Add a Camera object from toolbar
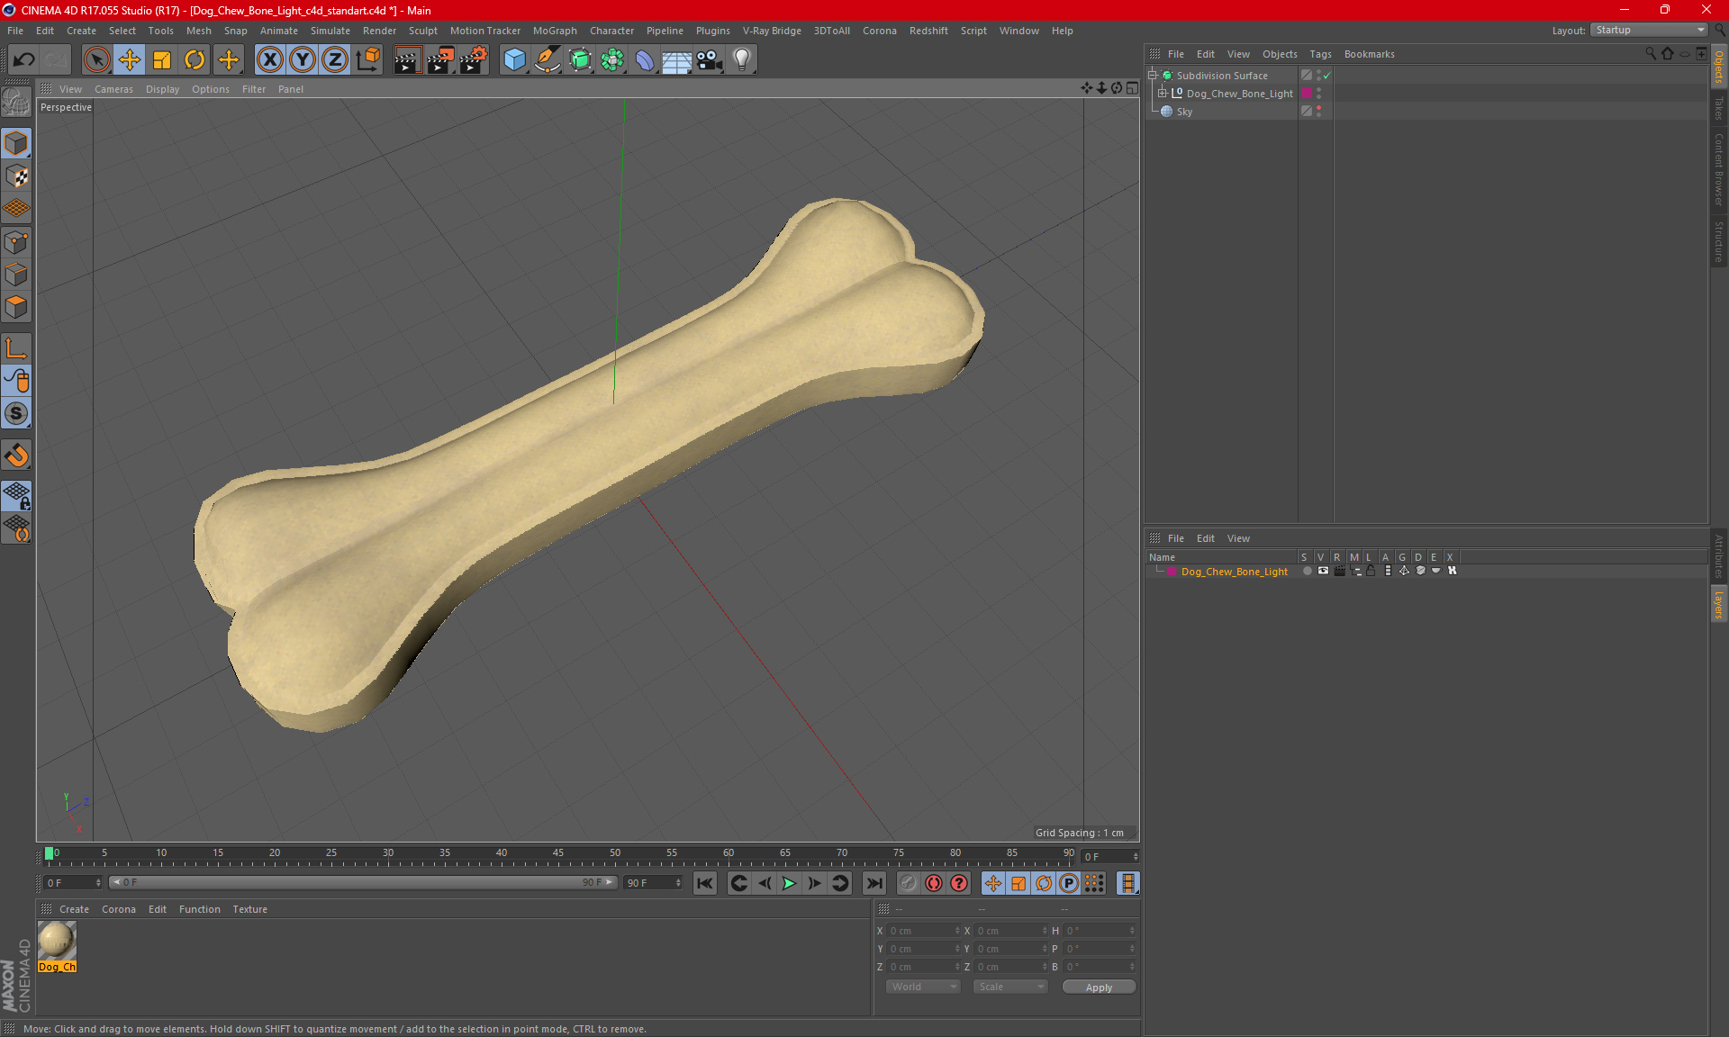 (x=709, y=60)
